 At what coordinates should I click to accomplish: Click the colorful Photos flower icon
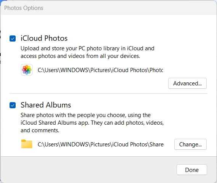27,70
